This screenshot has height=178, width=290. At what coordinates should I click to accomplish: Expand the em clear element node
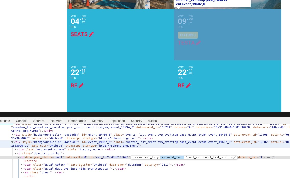click(x=22, y=172)
